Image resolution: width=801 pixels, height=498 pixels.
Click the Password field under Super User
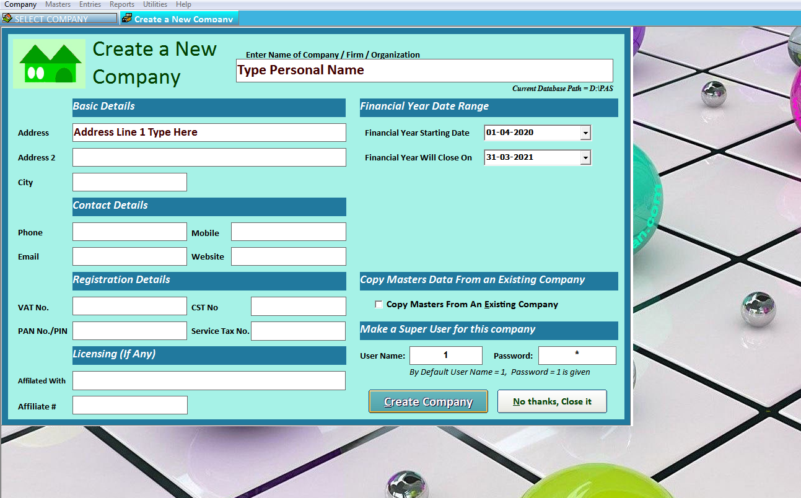coord(576,355)
